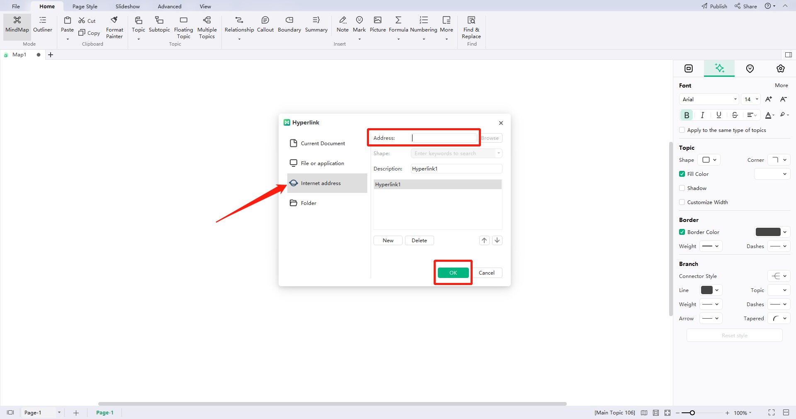The image size is (796, 419).
Task: Open the style format panel tab
Action: coord(689,68)
